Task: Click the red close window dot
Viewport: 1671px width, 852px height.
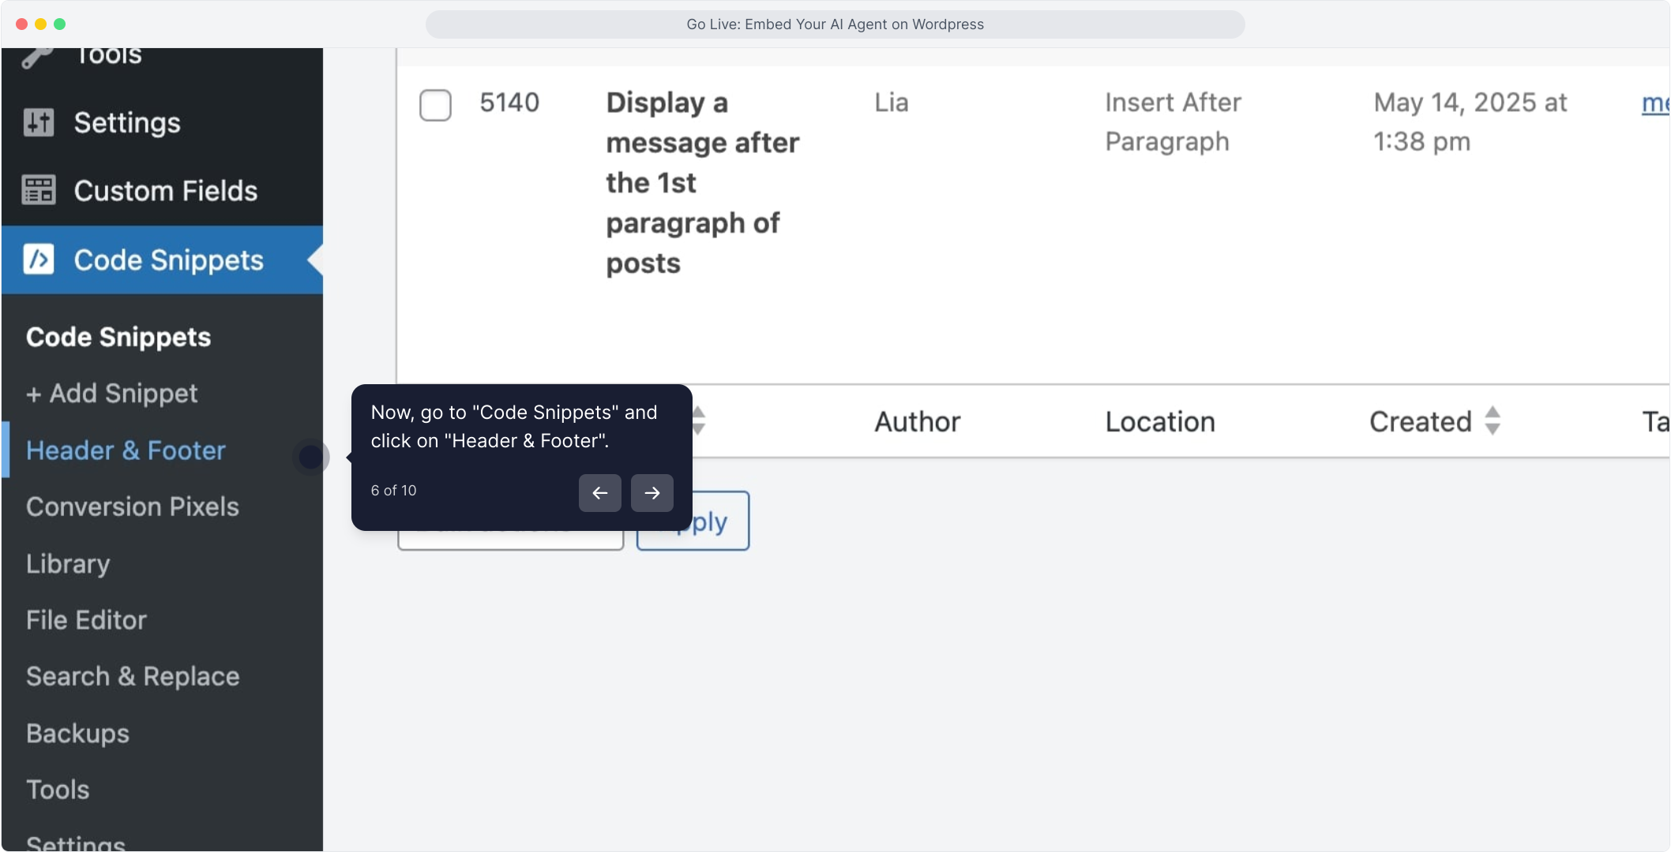Action: coord(21,24)
